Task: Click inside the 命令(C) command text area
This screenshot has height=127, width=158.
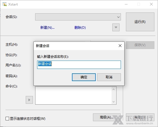Action: pos(73,95)
